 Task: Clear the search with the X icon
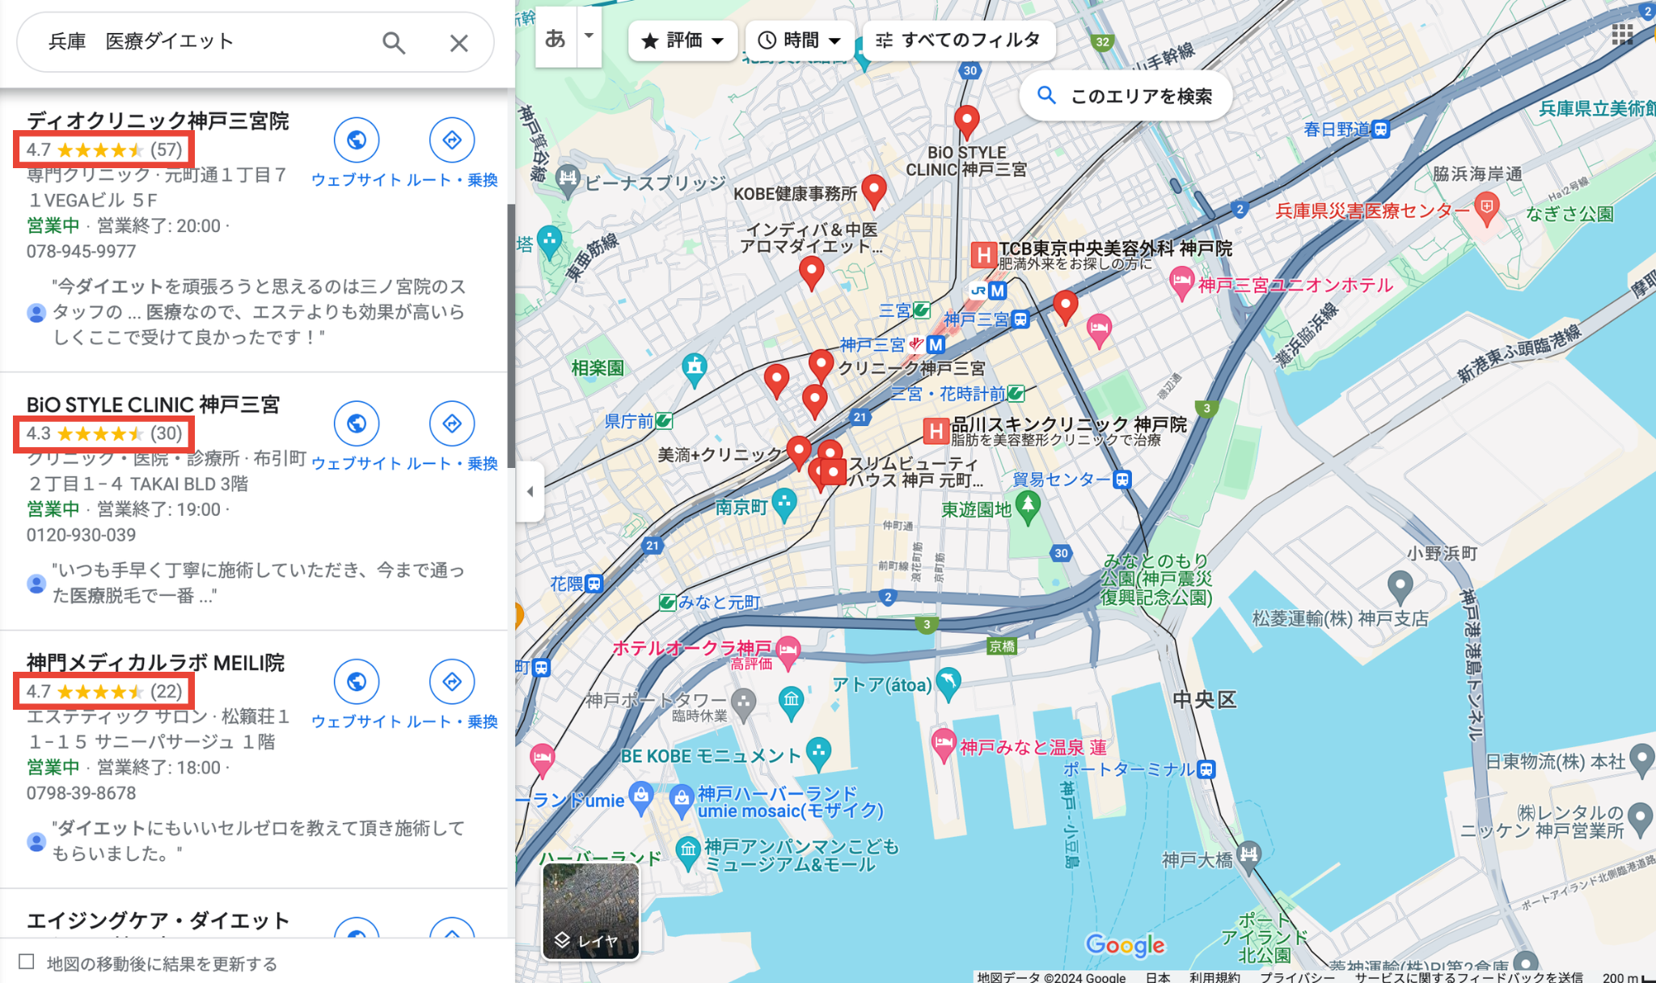(458, 43)
